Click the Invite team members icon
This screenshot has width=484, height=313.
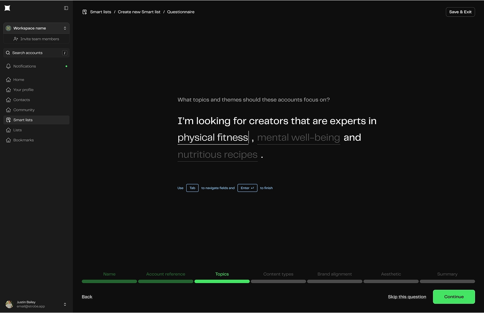pyautogui.click(x=16, y=39)
